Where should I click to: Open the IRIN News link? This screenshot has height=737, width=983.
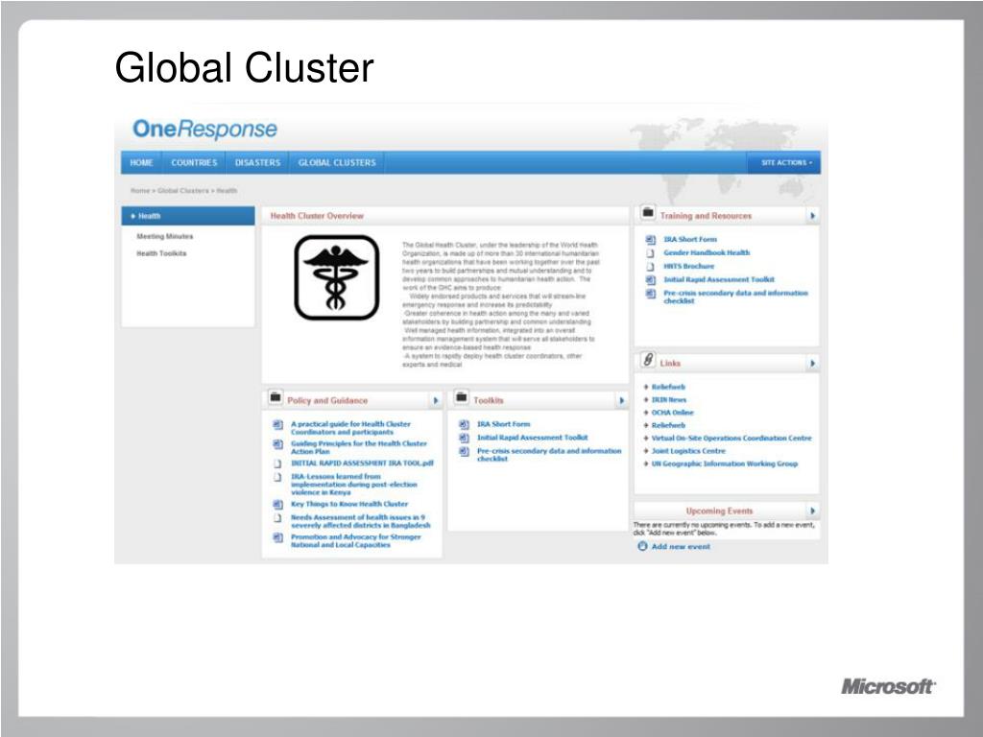(x=669, y=400)
